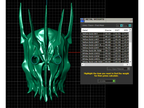Select the Yellow Gold:10KY row
The height and width of the screenshot is (108, 144).
[x=105, y=37]
